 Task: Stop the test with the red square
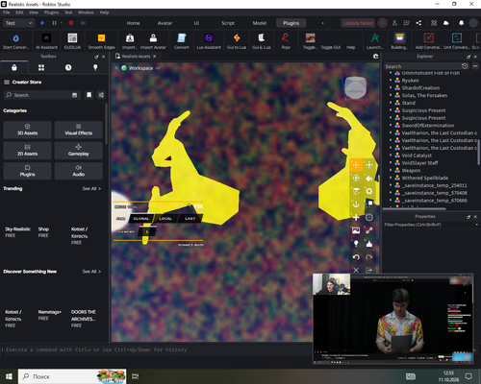[x=71, y=23]
